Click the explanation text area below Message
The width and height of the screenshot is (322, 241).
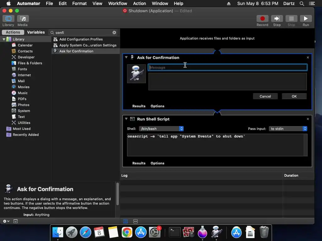tap(228, 82)
